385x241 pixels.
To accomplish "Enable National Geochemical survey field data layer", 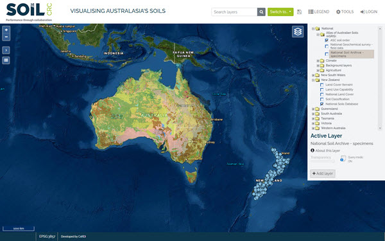I will click(327, 46).
